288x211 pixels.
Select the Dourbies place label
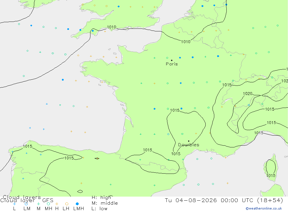pyautogui.click(x=189, y=145)
